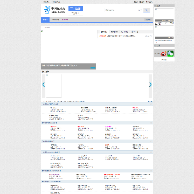This screenshot has height=194, width=194.
Task: Collapse the third forum category section
Action: (151, 141)
